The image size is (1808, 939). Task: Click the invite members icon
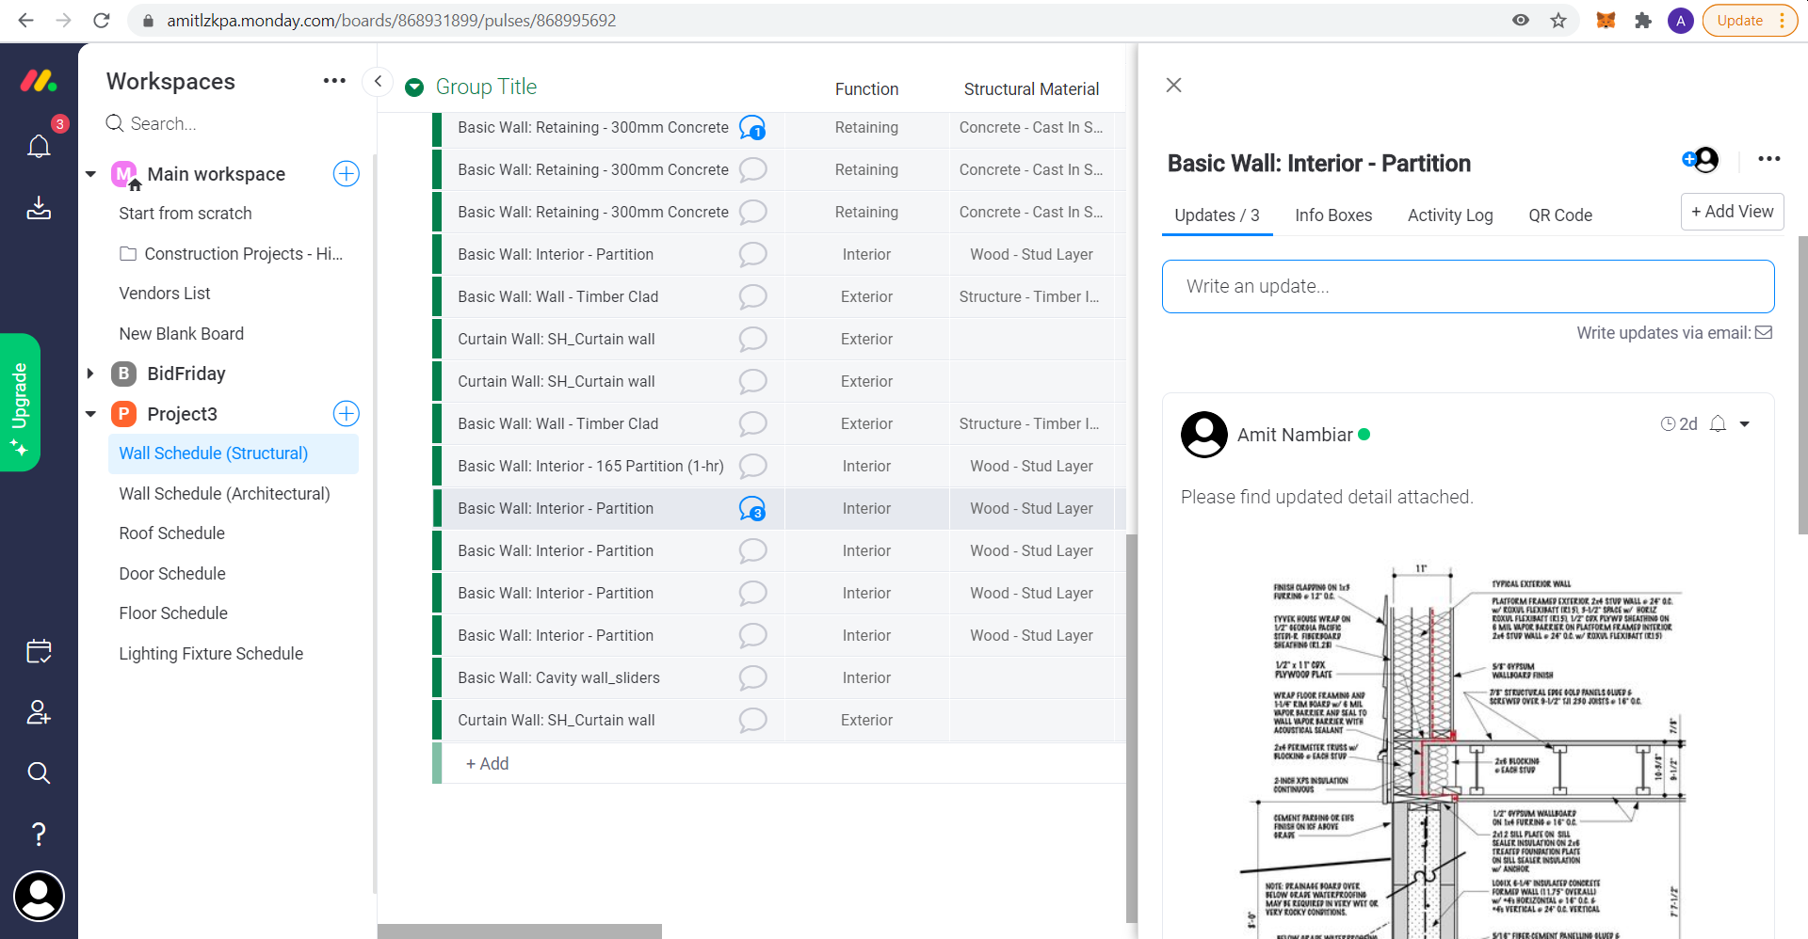point(39,712)
